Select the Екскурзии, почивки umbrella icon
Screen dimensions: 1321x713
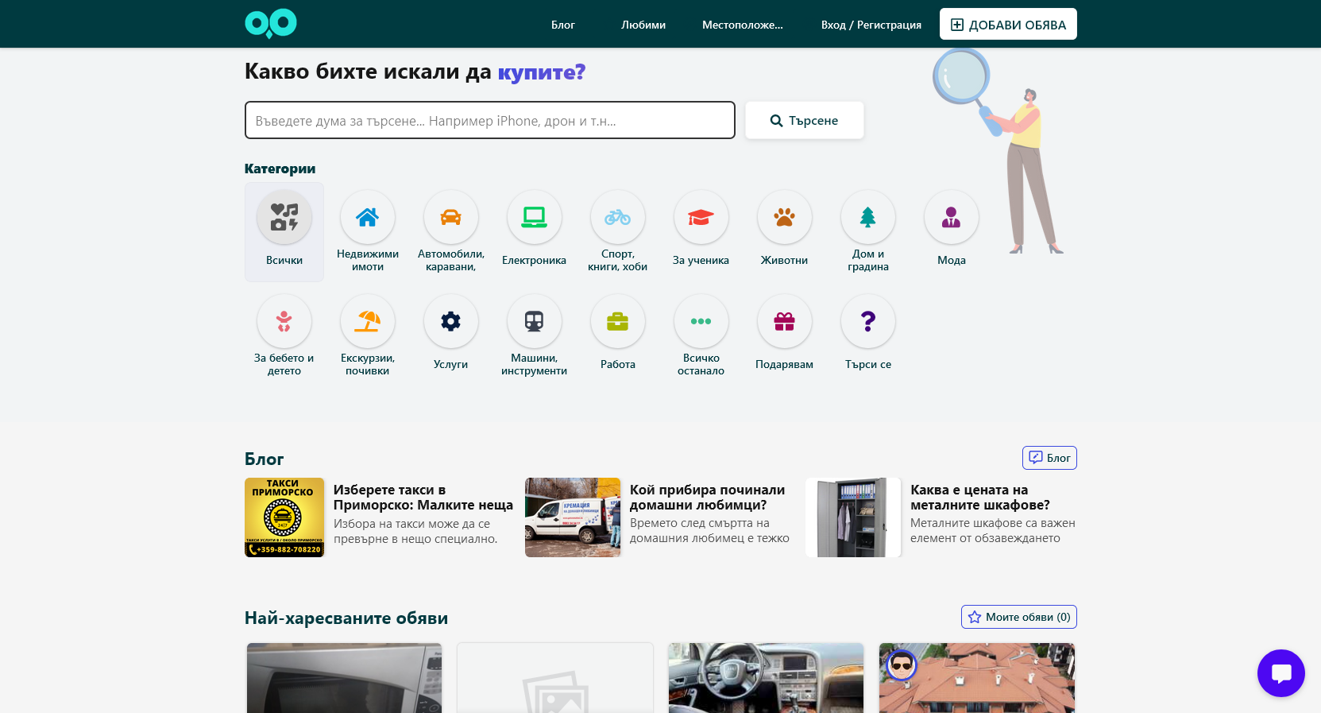(x=367, y=321)
